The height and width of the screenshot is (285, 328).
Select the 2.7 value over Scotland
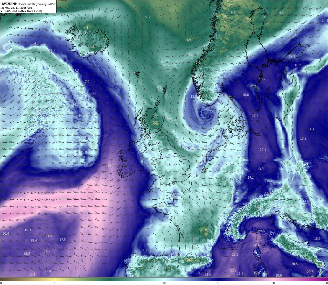(155, 123)
